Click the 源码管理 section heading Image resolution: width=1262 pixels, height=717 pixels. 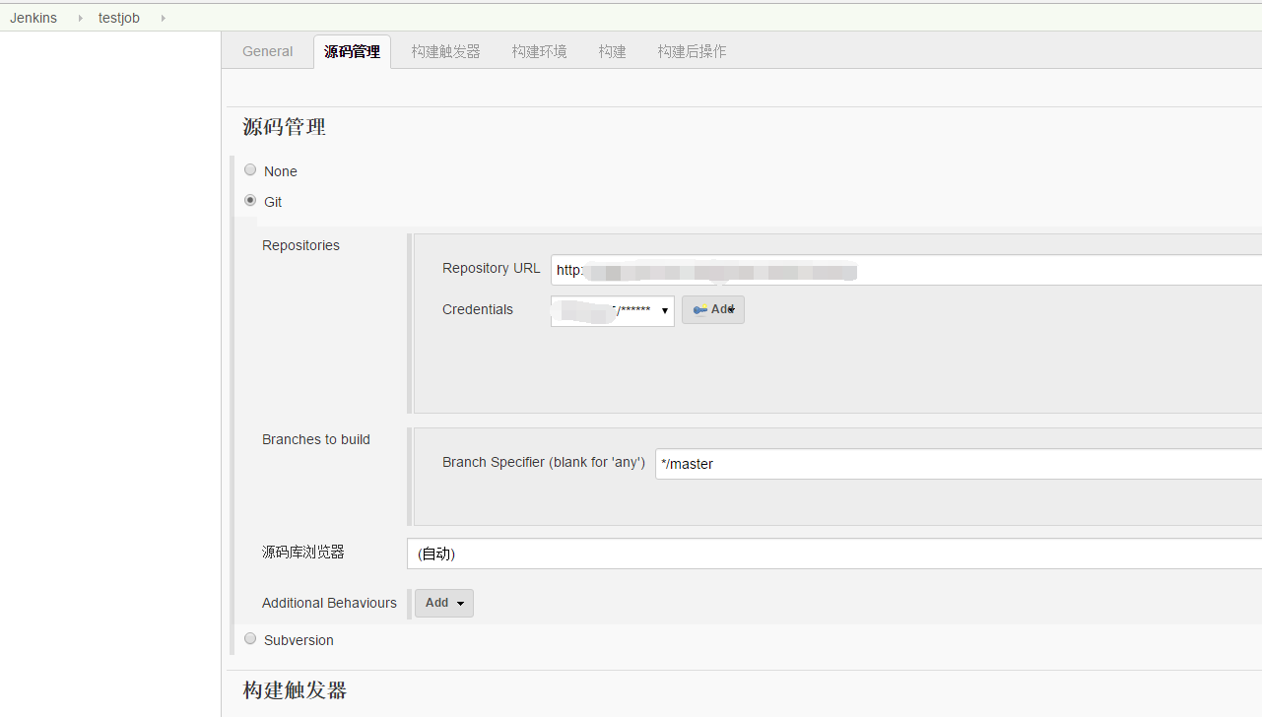click(284, 127)
